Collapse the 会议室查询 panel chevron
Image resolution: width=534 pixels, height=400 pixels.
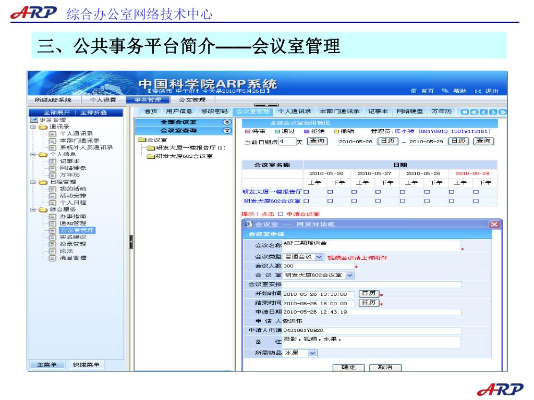pos(227,131)
